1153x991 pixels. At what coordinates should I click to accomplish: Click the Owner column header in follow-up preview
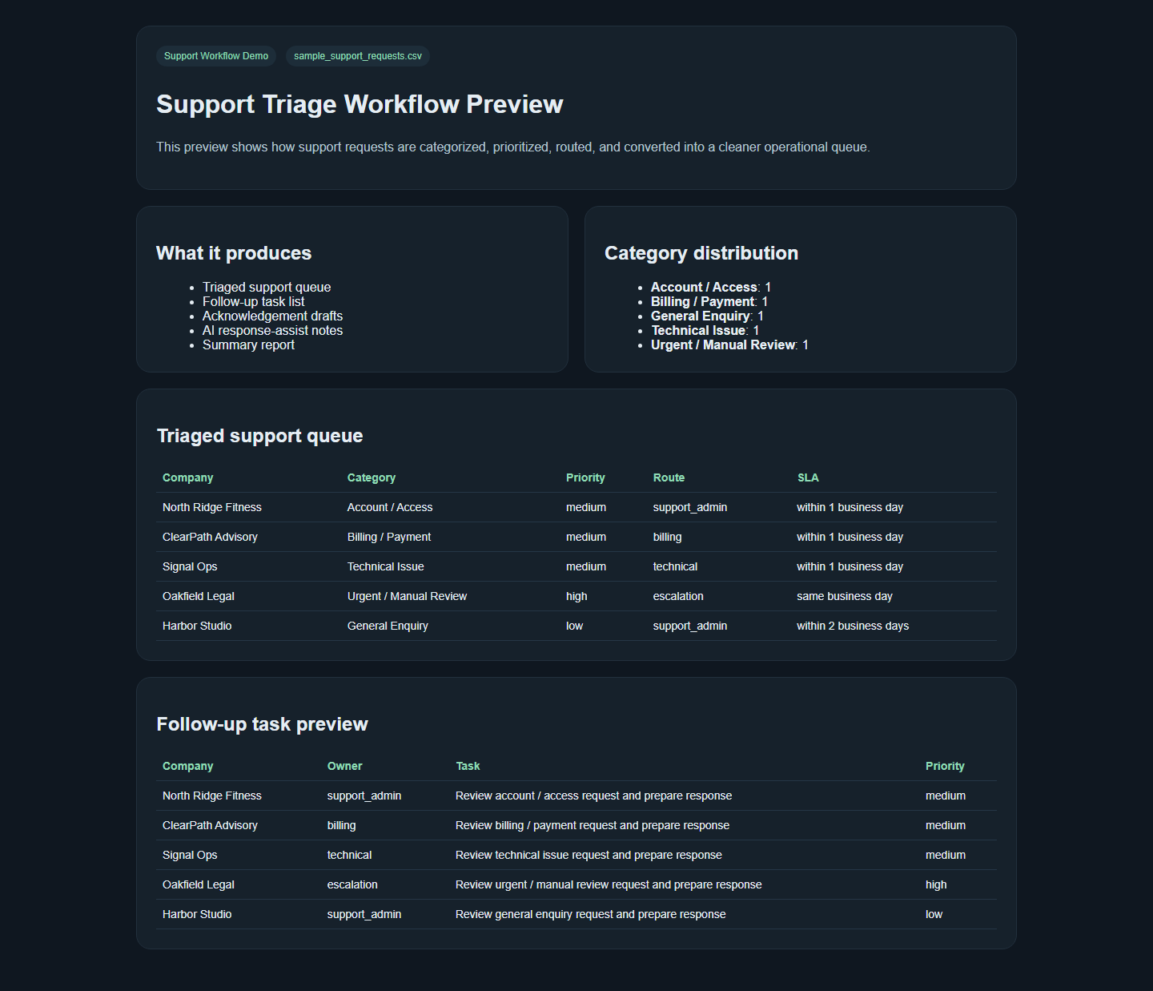pos(344,766)
